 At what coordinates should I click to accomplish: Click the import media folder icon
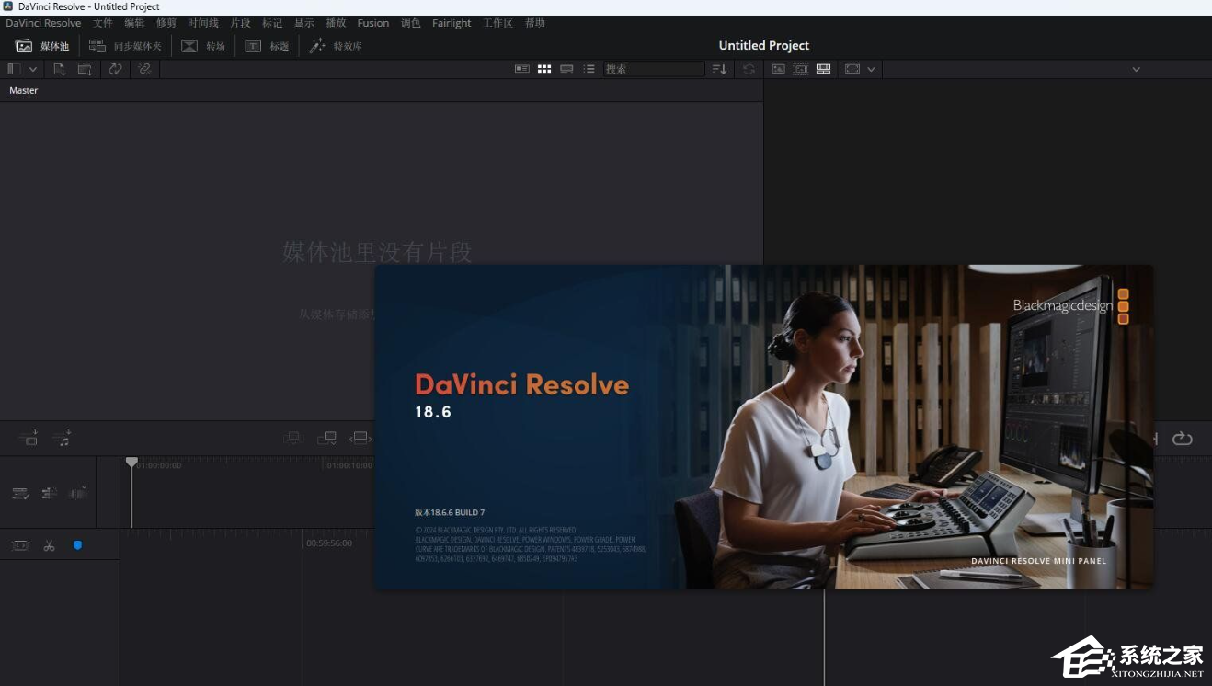tap(85, 69)
